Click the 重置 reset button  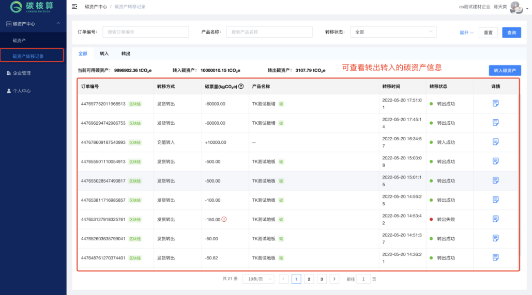(488, 32)
